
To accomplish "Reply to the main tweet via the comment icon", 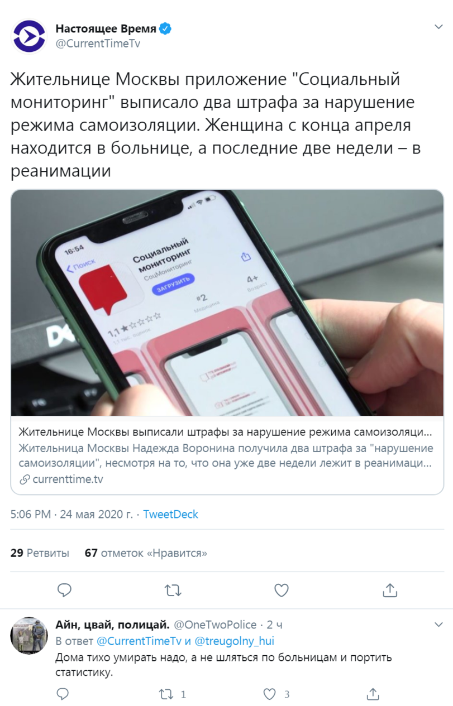I will (64, 590).
